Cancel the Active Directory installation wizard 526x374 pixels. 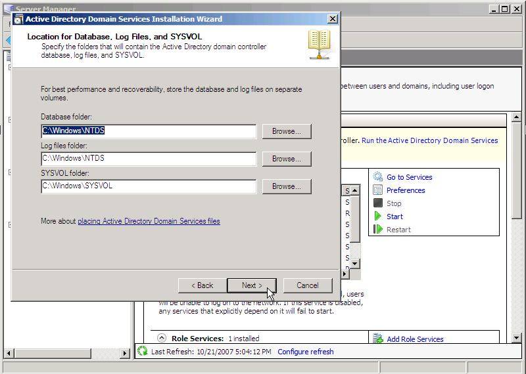pyautogui.click(x=308, y=285)
